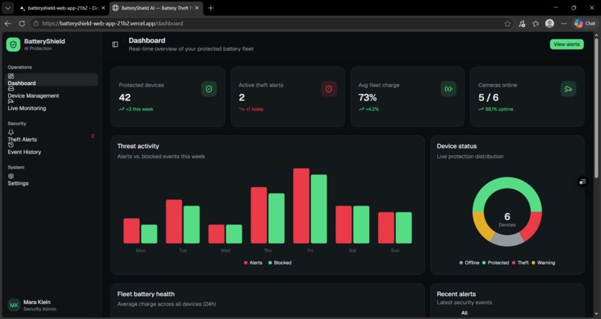Screen dimensions: 601x319
Task: Click the Protected devices shield icon
Action: (209, 89)
